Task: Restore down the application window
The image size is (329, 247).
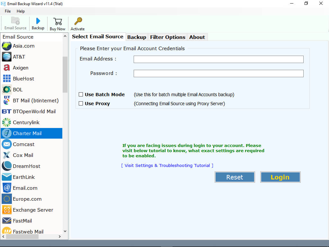Action: [306, 3]
